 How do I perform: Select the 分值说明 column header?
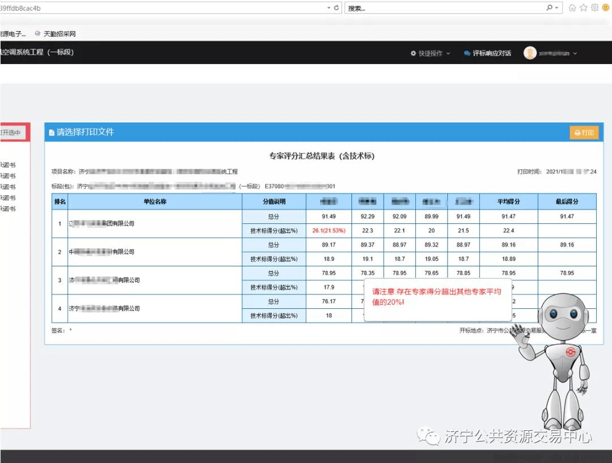pyautogui.click(x=274, y=201)
